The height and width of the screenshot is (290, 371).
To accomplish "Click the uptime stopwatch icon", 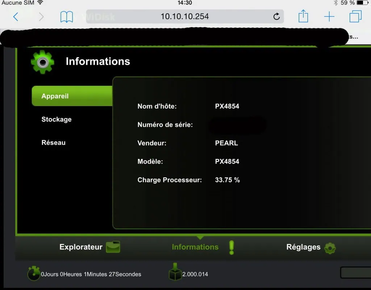I will 34,274.
